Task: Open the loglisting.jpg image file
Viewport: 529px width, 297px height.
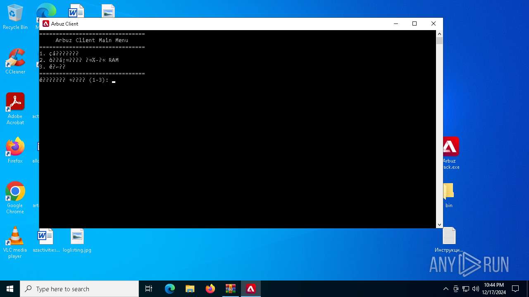Action: coord(77,240)
